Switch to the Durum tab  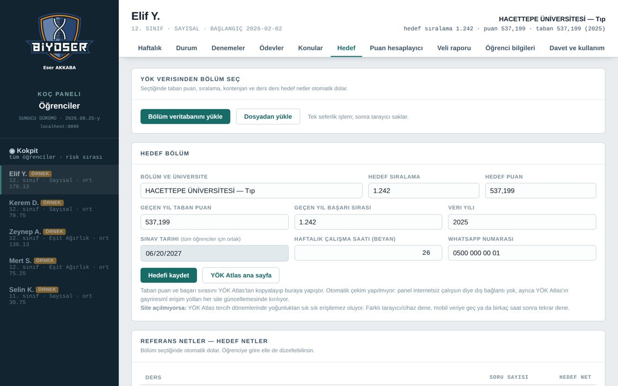(x=187, y=48)
